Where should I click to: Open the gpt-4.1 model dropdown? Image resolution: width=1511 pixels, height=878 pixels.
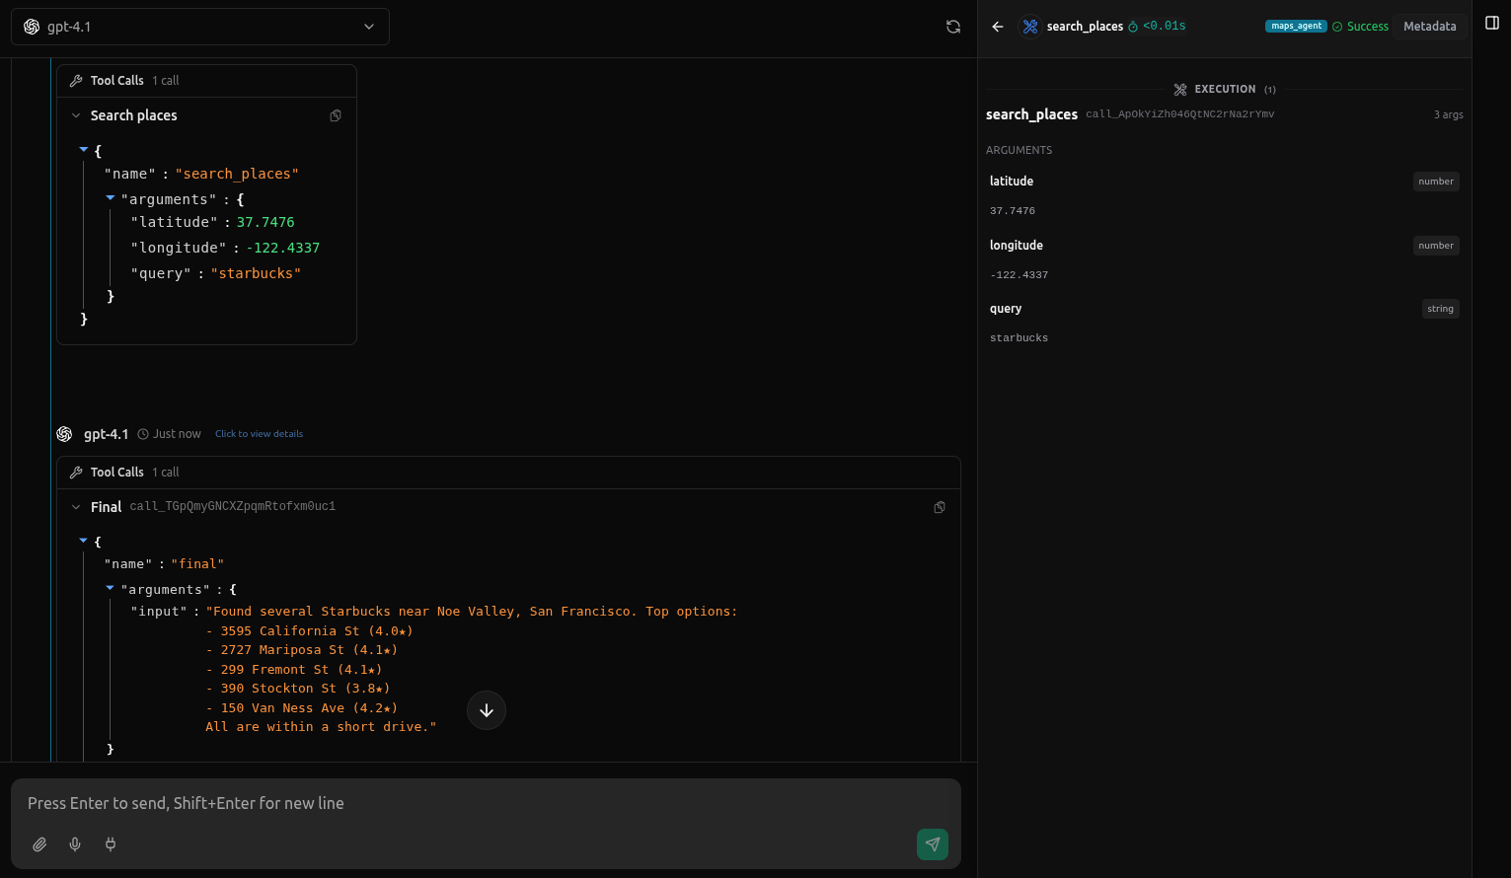(368, 27)
